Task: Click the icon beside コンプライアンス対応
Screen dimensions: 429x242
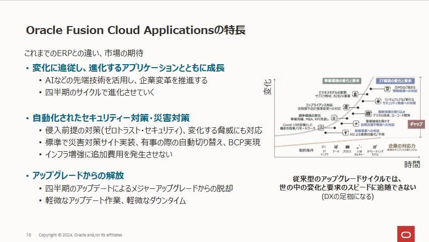Action: pos(346,107)
